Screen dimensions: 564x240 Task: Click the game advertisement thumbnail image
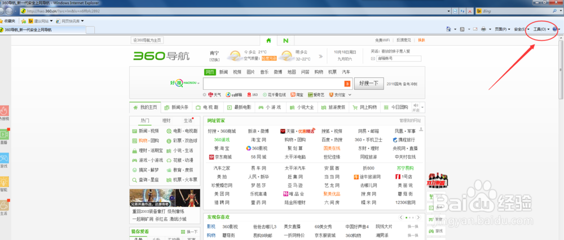[164, 198]
